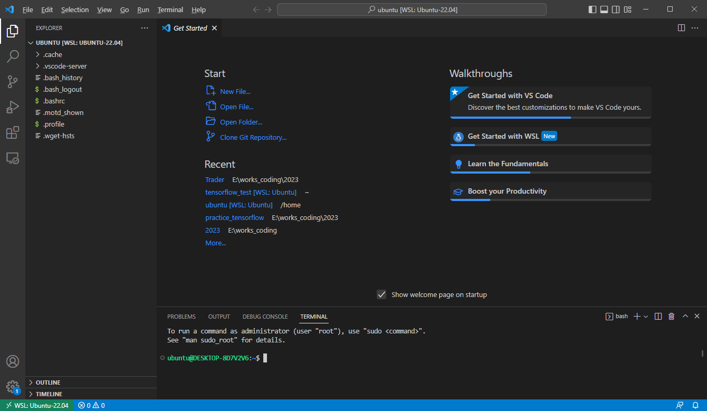707x411 pixels.
Task: Open editor more actions ellipsis
Action: pos(695,28)
